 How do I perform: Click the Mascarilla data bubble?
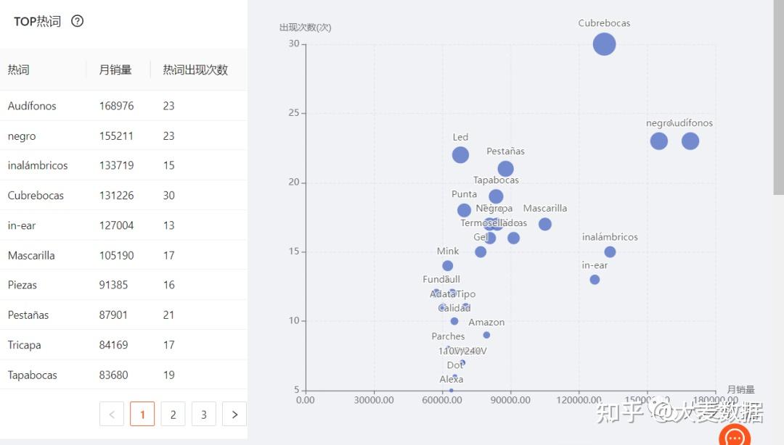(x=545, y=225)
